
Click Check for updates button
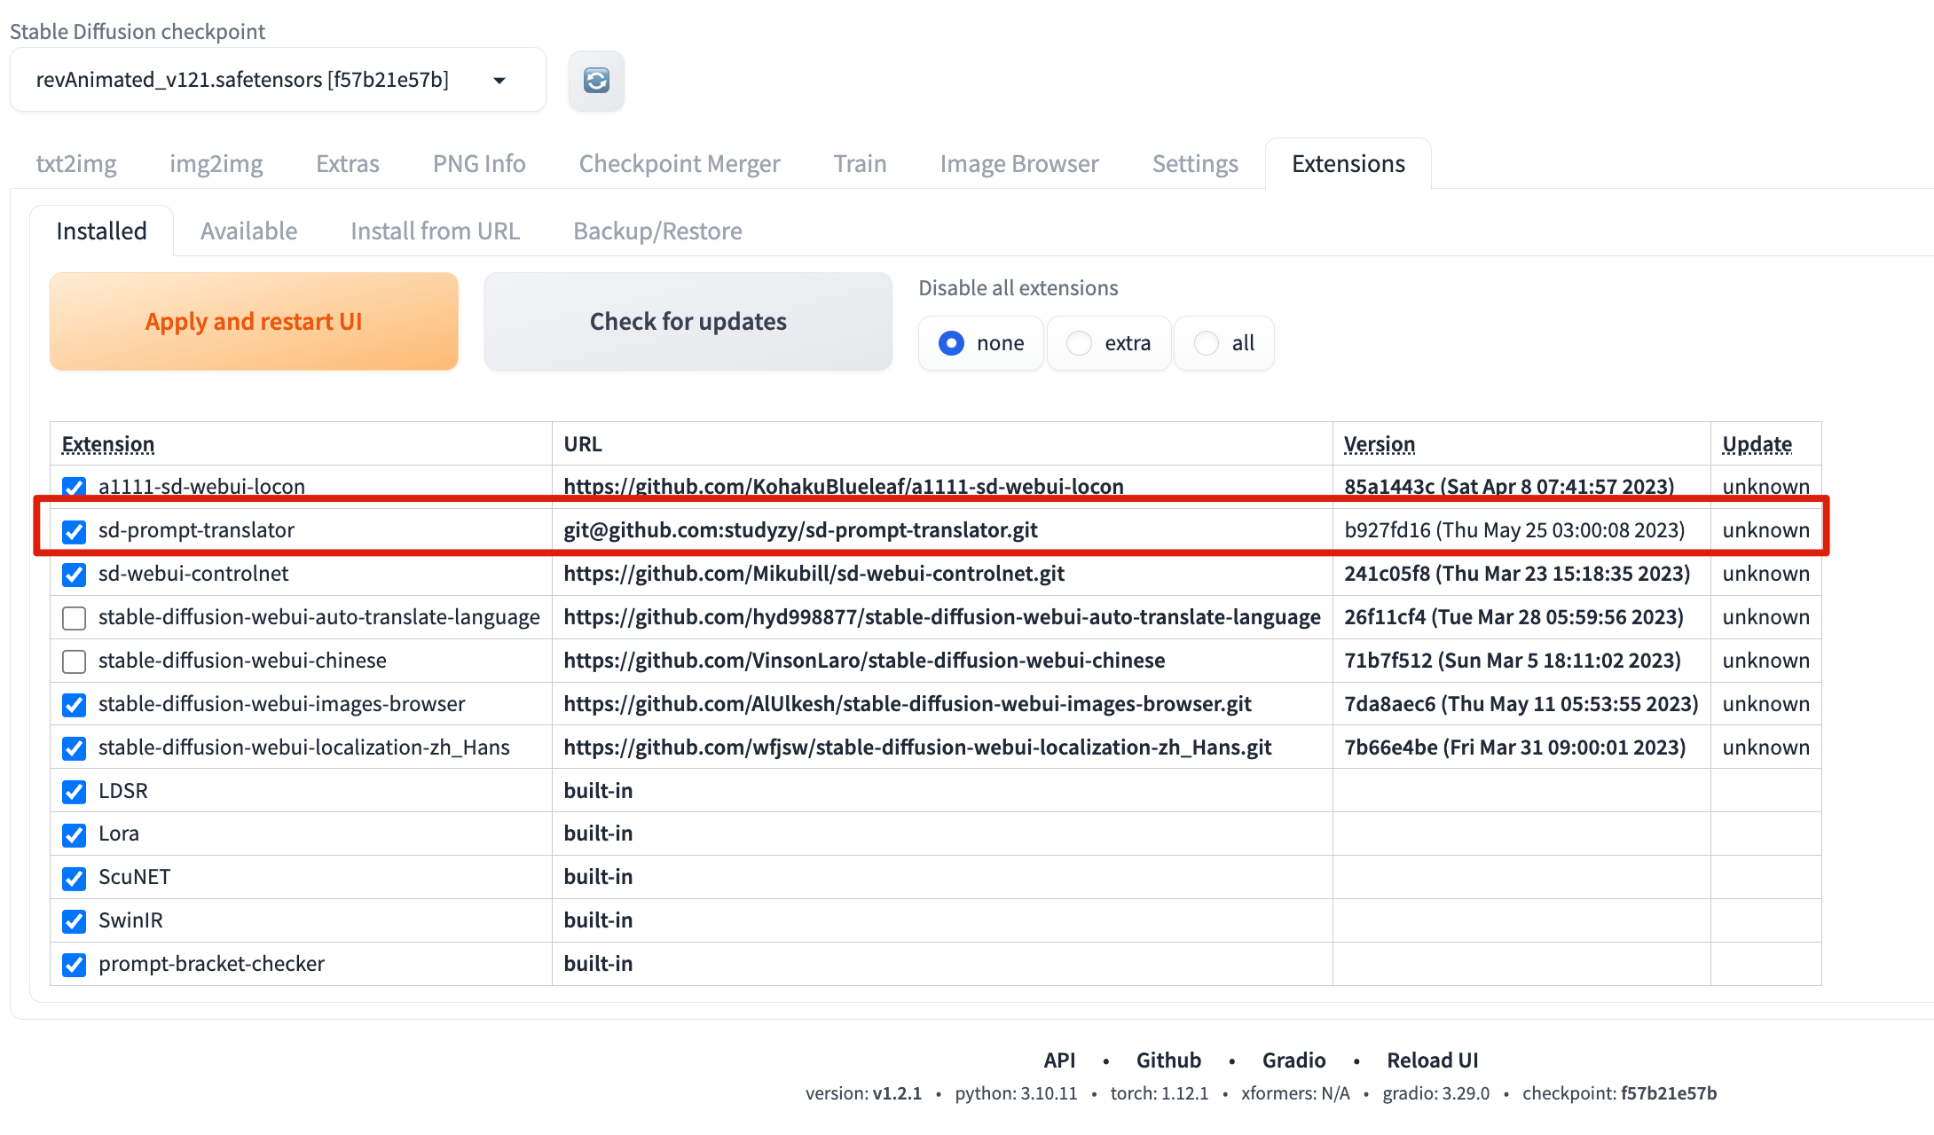coord(688,321)
